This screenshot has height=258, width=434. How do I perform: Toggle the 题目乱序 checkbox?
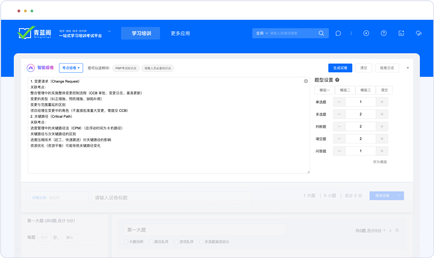(151, 242)
